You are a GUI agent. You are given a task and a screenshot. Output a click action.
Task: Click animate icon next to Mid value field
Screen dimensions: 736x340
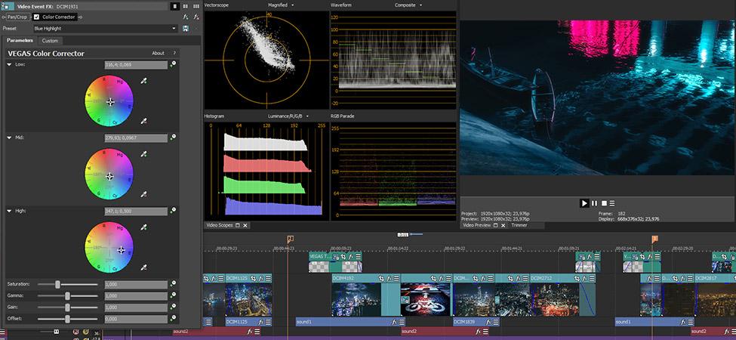pos(173,138)
